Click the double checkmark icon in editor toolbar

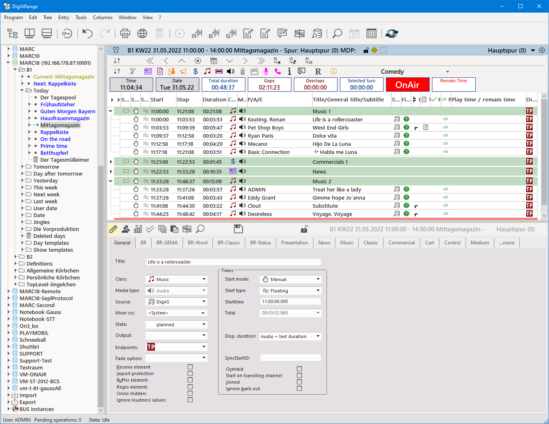(x=150, y=229)
